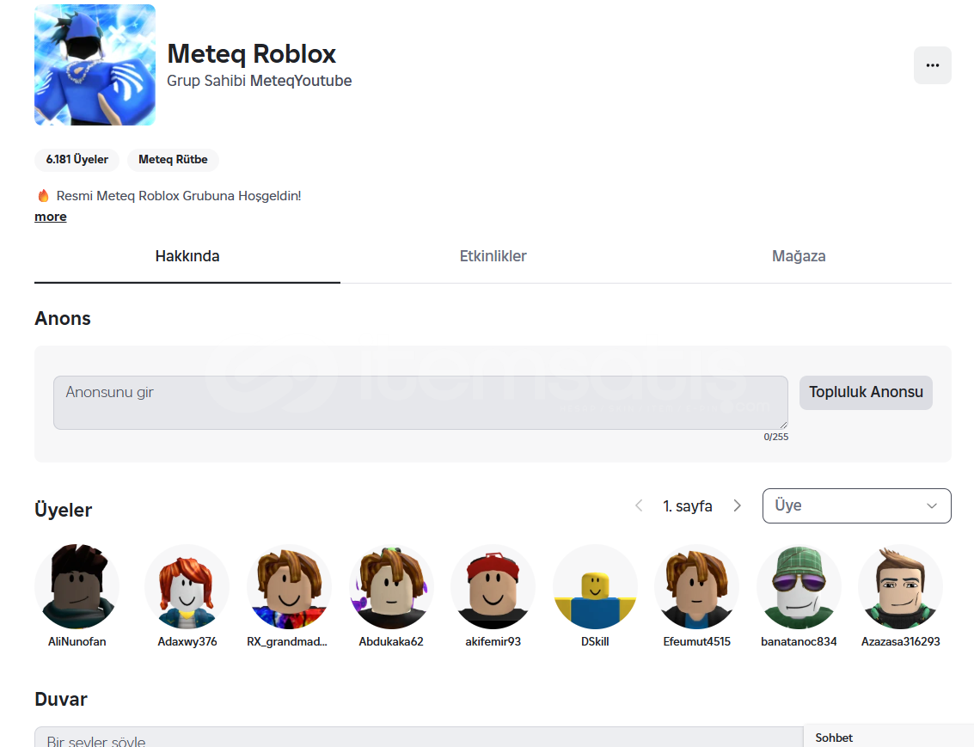Viewport: 974px width, 747px height.
Task: Go to previous members page arrow
Action: click(x=639, y=505)
